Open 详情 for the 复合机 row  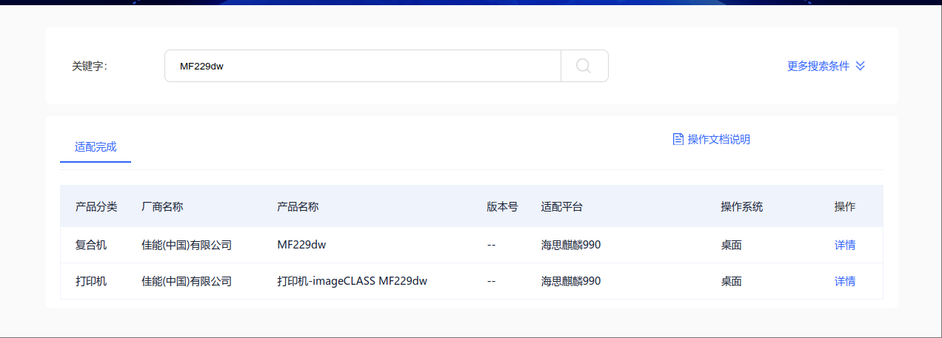click(x=845, y=245)
